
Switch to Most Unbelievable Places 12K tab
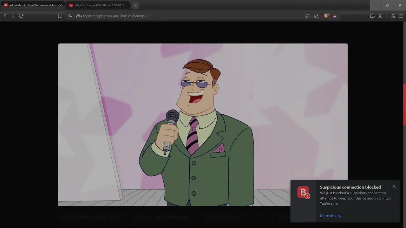(x=98, y=5)
